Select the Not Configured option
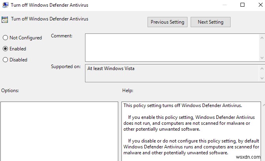Viewport: 265px width, 161px height. coord(6,38)
